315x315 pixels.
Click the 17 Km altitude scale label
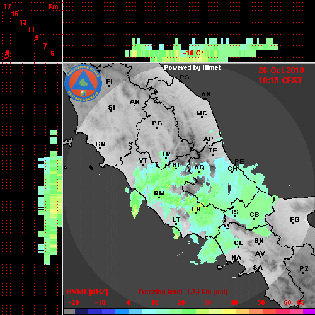[7, 6]
